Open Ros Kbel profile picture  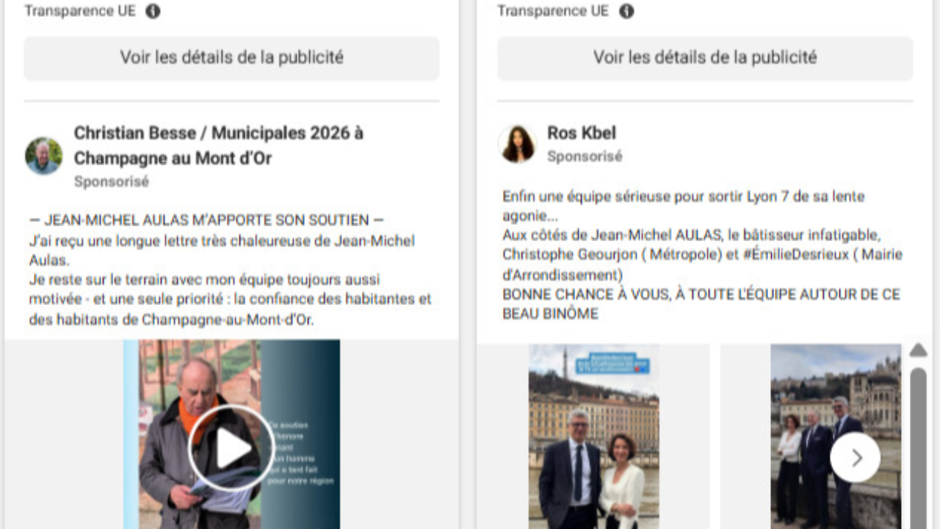tap(517, 143)
